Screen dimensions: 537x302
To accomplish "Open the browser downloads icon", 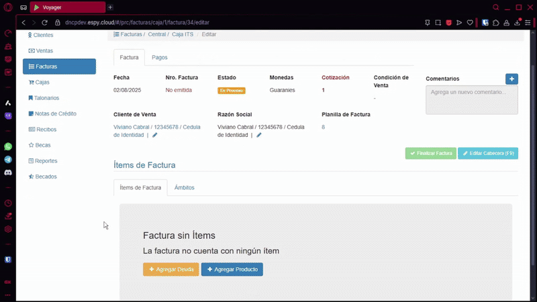I will point(517,22).
